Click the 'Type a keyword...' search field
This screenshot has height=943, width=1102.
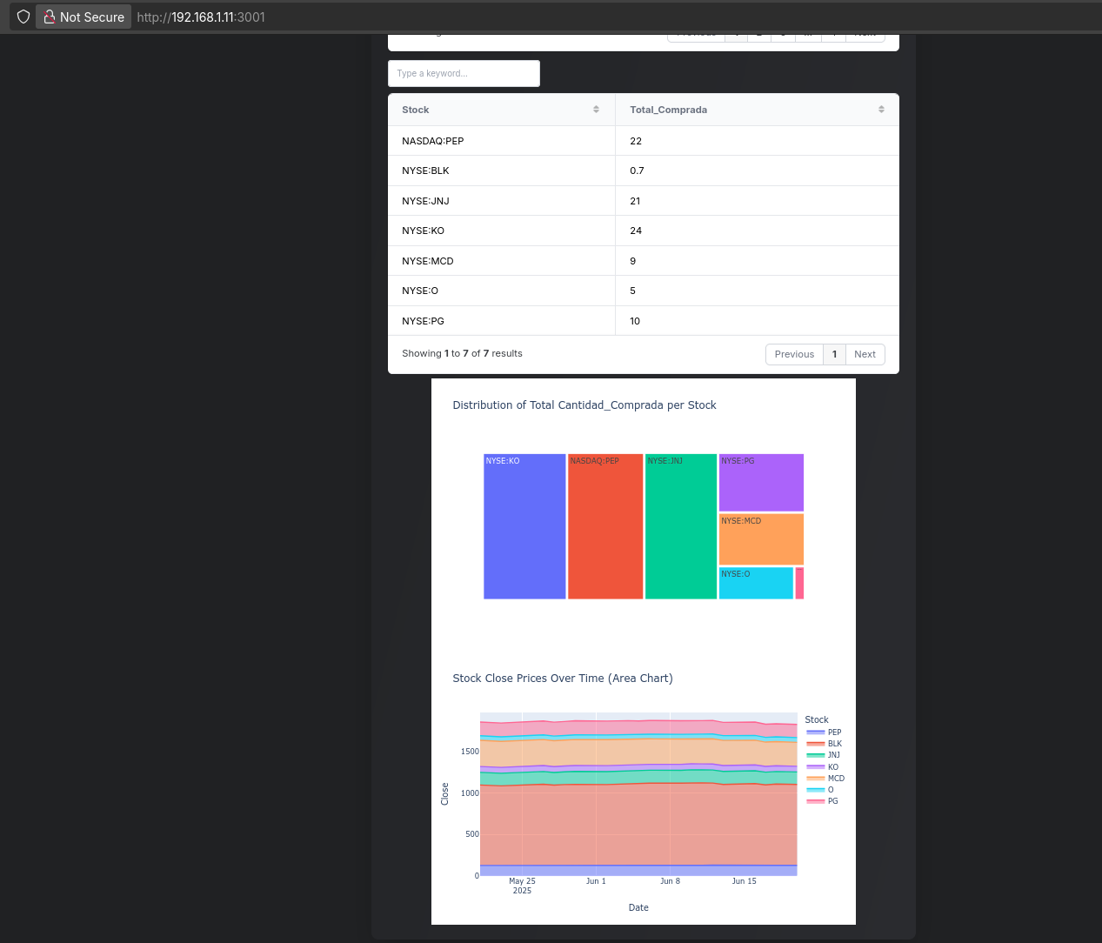pos(464,73)
